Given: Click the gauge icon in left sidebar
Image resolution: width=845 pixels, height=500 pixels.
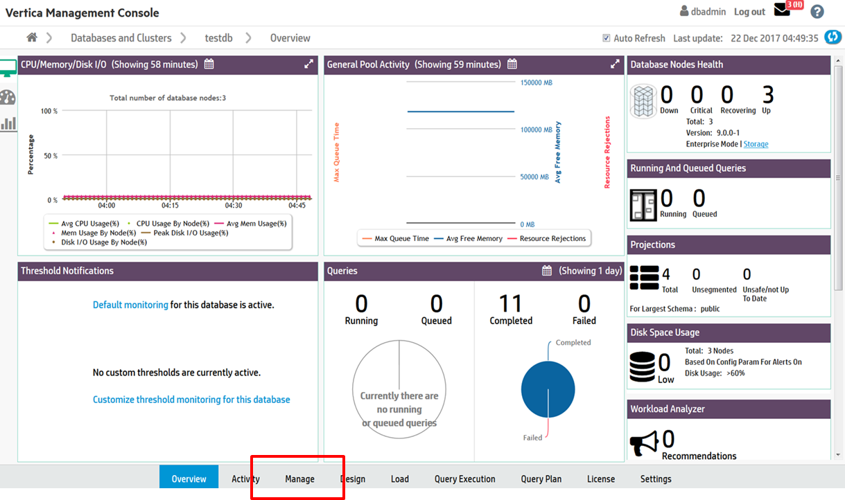Looking at the screenshot, I should [x=8, y=97].
